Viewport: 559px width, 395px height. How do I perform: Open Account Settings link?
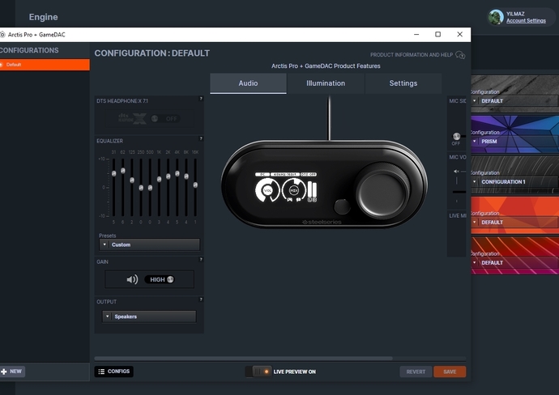point(526,21)
